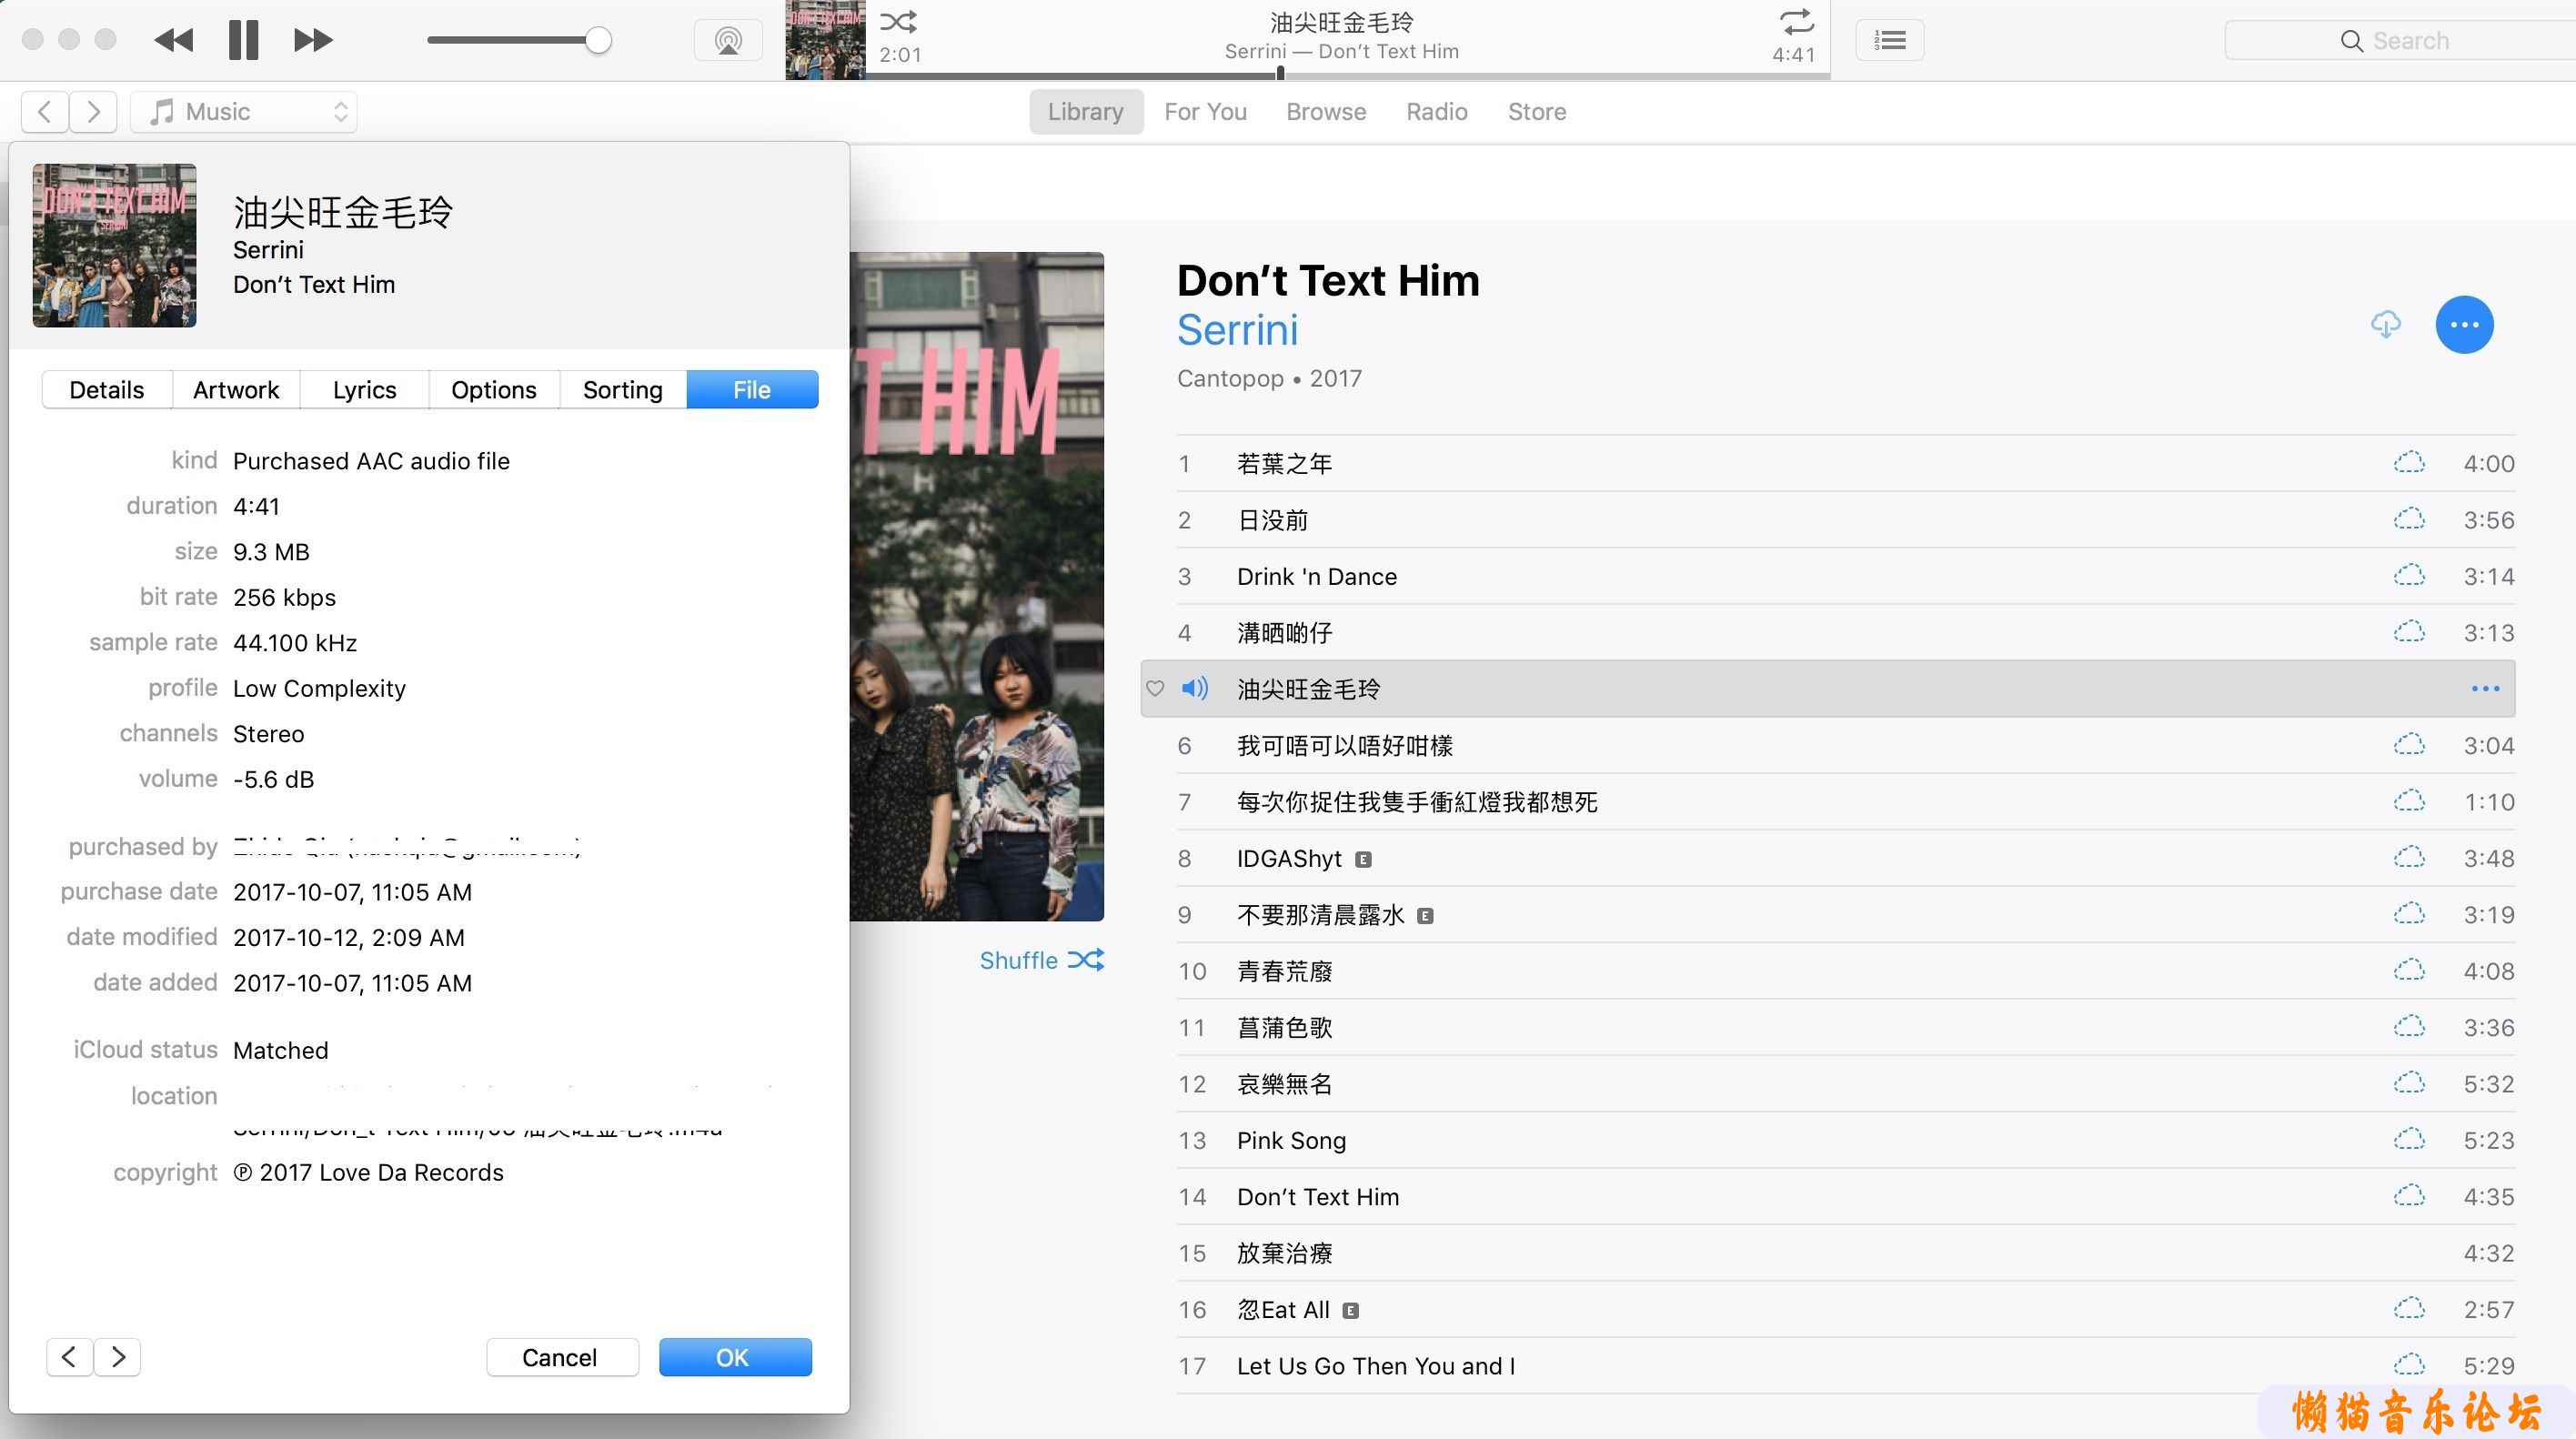Click the Search field
Screen dimensions: 2576x1439
tap(2400, 40)
